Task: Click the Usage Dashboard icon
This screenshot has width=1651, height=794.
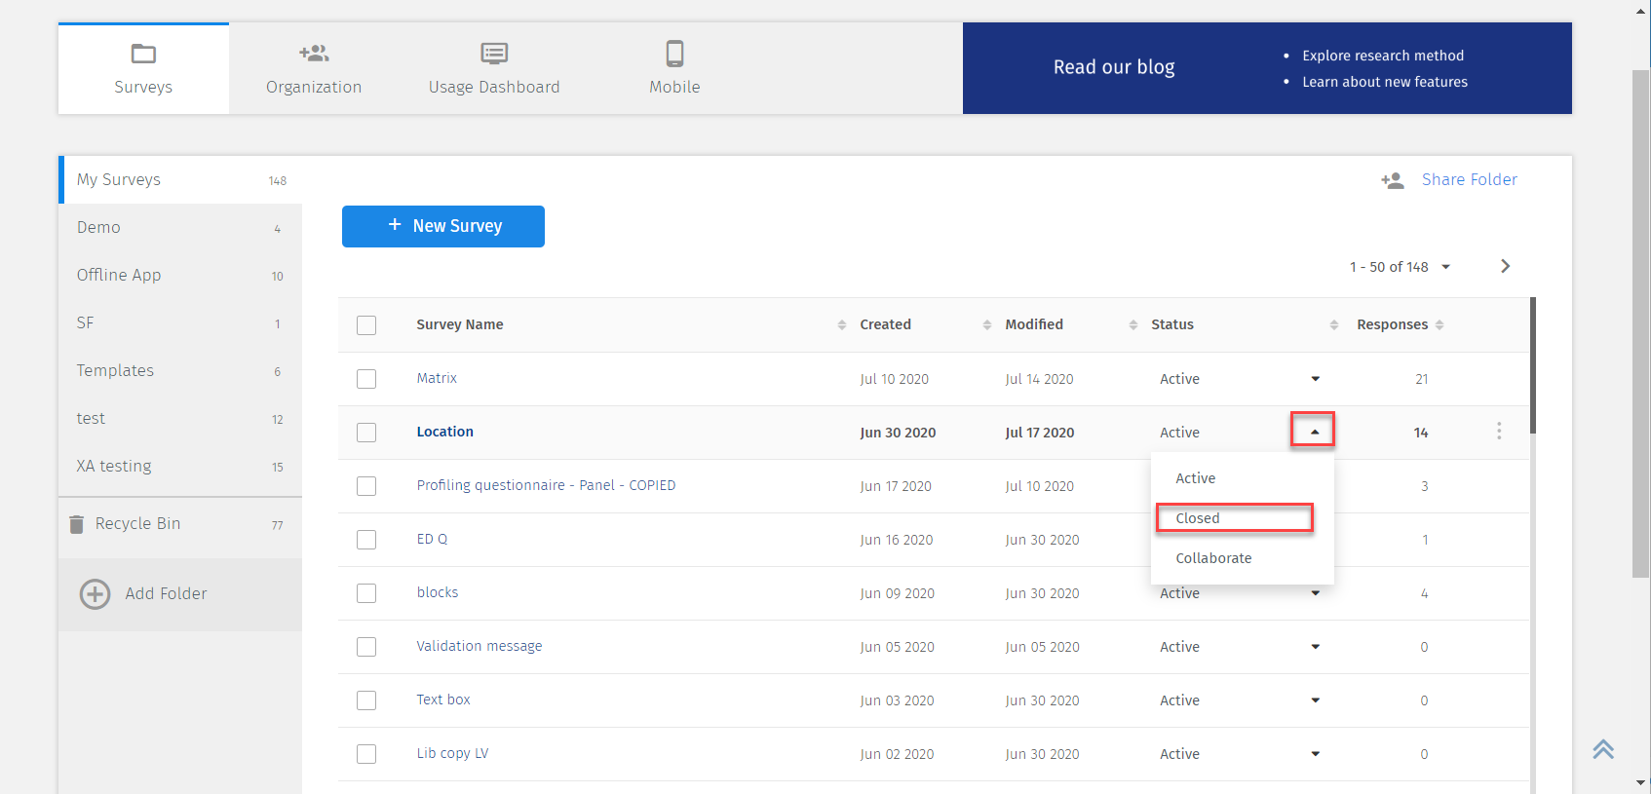Action: (494, 54)
